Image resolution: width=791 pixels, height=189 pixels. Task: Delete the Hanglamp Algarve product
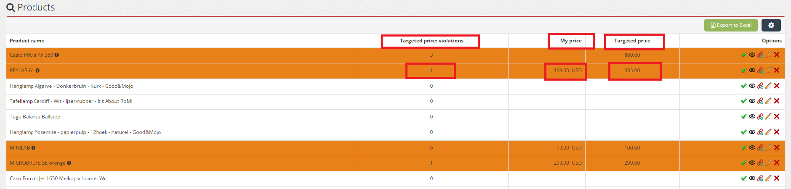pyautogui.click(x=777, y=86)
